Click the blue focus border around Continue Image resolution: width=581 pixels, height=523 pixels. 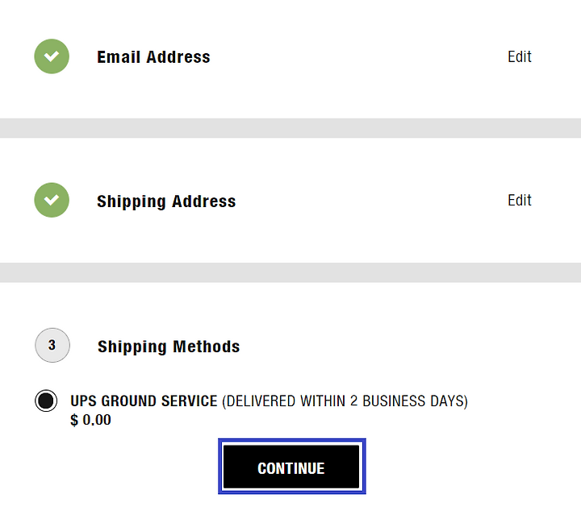click(x=291, y=441)
